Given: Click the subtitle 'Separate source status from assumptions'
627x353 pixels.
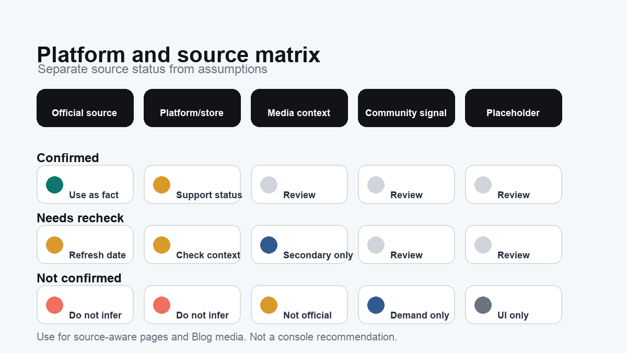Looking at the screenshot, I should coord(153,69).
